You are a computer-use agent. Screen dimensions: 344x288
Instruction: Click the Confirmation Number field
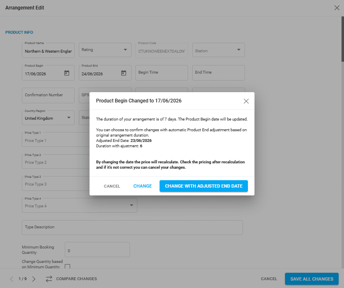click(x=48, y=95)
